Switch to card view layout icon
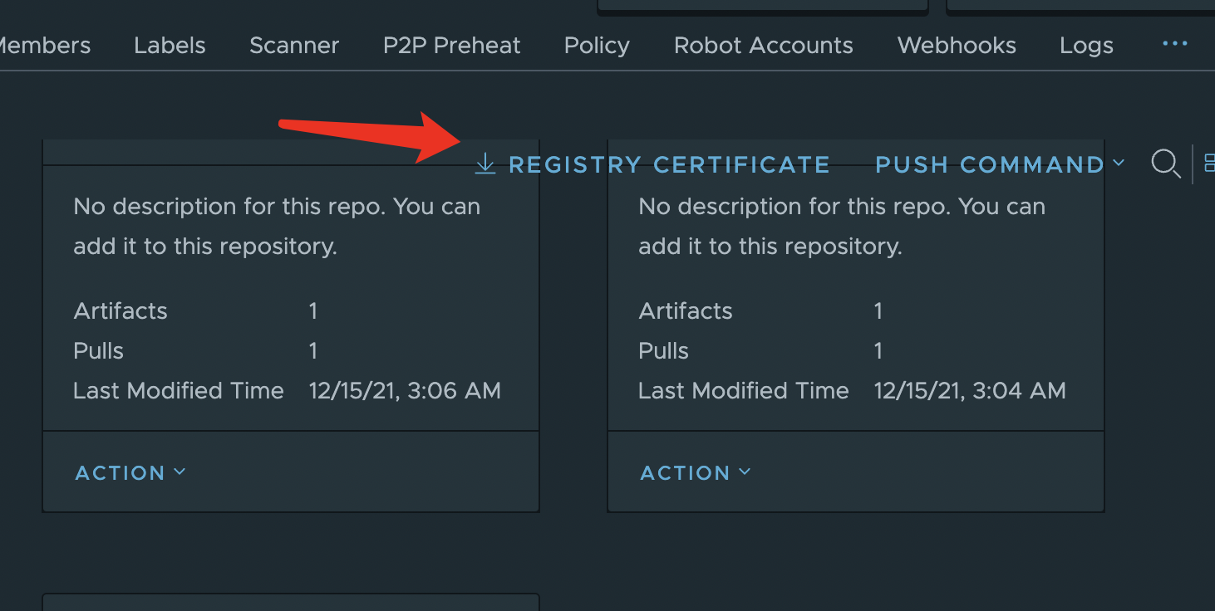Screen dimensions: 1215x611 point(1209,164)
